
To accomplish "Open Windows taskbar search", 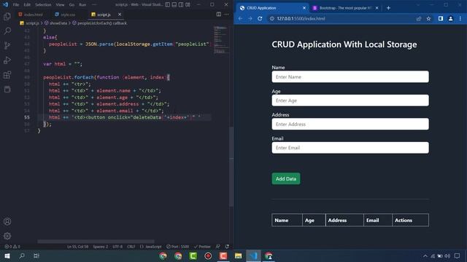I will (x=22, y=255).
